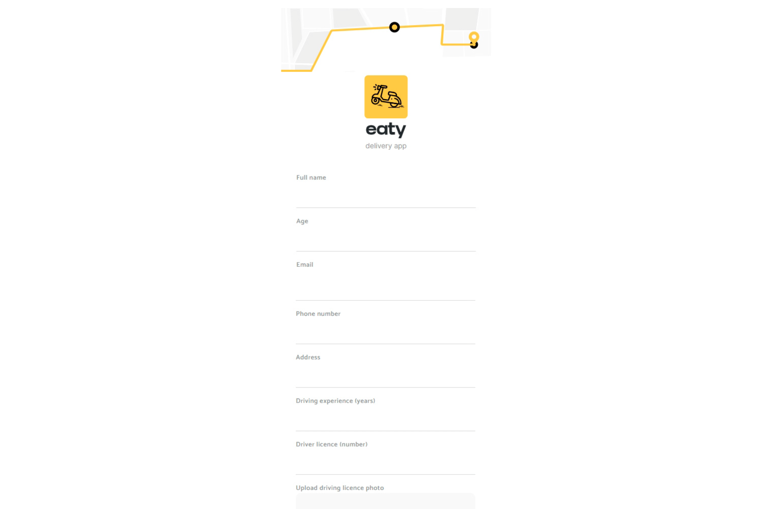The image size is (773, 509).
Task: Click the black circle waypoint on the map
Action: [x=394, y=27]
